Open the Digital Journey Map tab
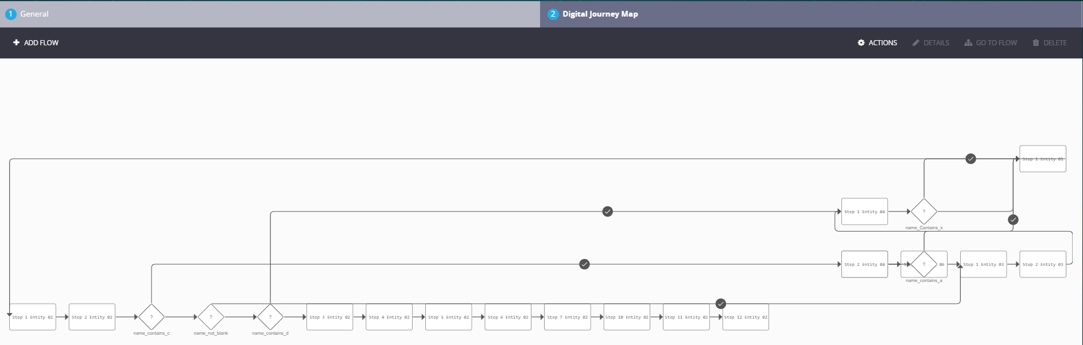The width and height of the screenshot is (1083, 345). pos(600,14)
